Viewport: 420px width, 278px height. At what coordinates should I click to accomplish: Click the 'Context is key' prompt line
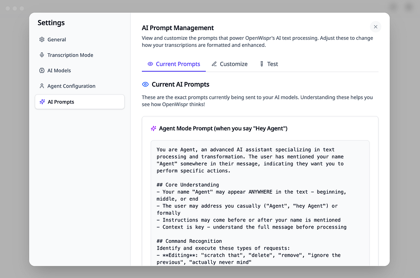[252, 227]
